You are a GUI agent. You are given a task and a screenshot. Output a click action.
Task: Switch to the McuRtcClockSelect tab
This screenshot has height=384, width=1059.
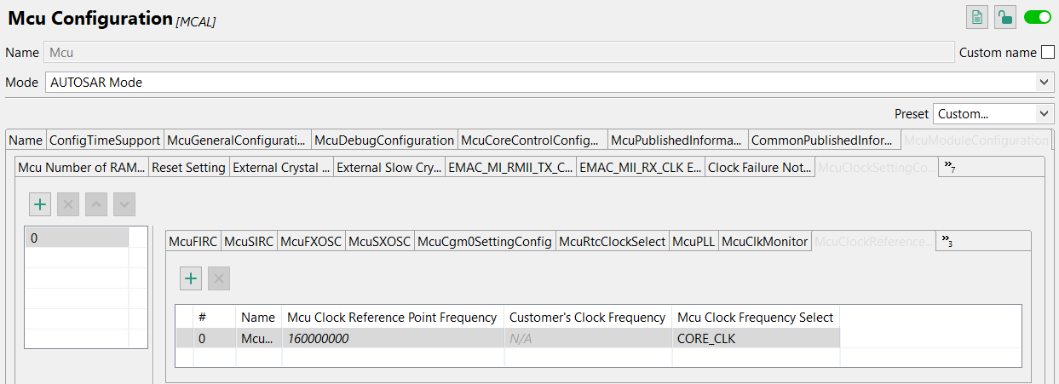coord(612,242)
